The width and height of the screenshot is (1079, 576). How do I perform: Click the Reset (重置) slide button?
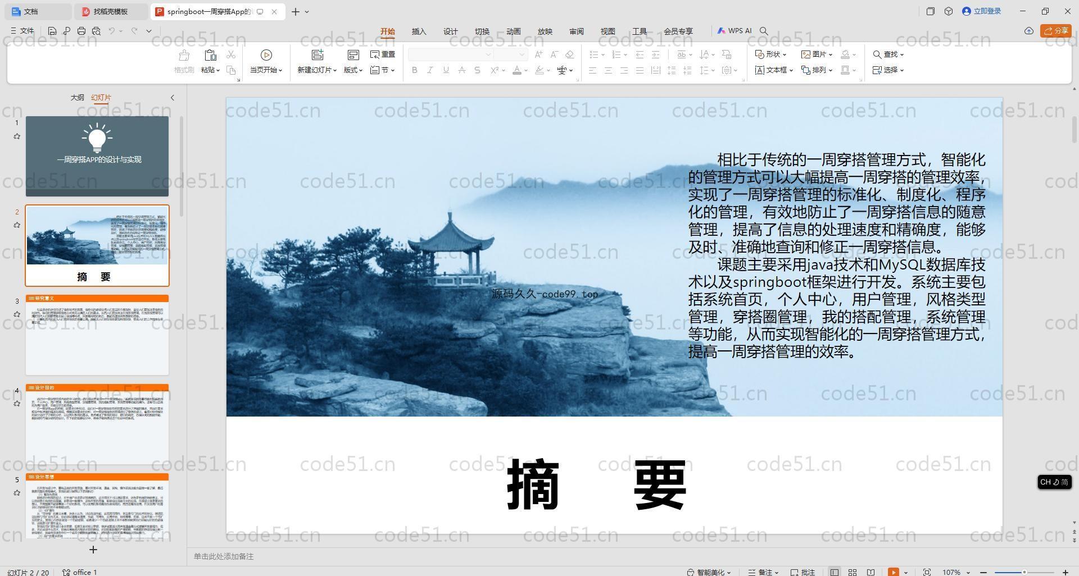383,54
